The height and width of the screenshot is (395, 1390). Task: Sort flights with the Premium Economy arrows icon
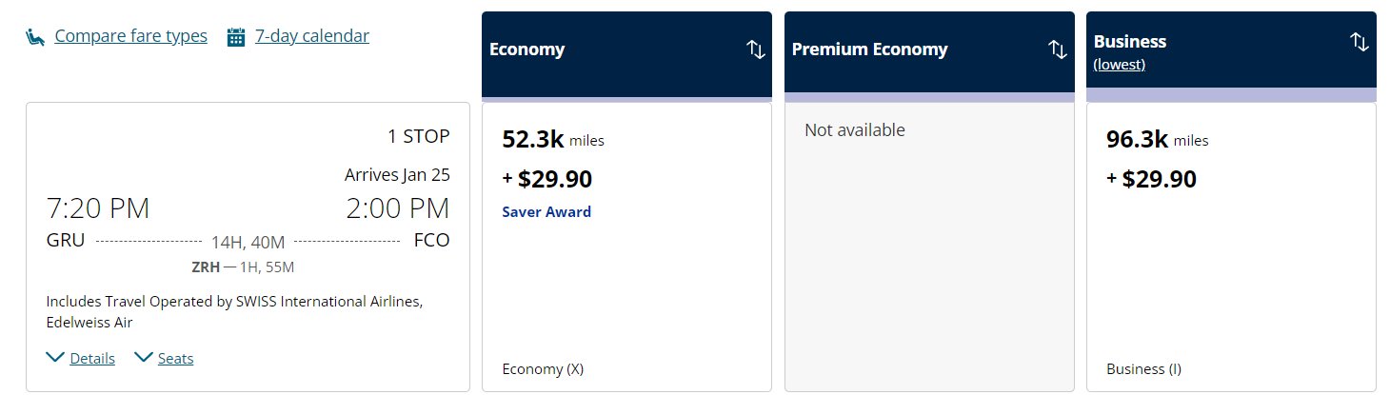pos(1057,49)
